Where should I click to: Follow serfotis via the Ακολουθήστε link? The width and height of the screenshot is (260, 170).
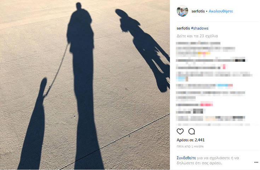click(x=221, y=11)
